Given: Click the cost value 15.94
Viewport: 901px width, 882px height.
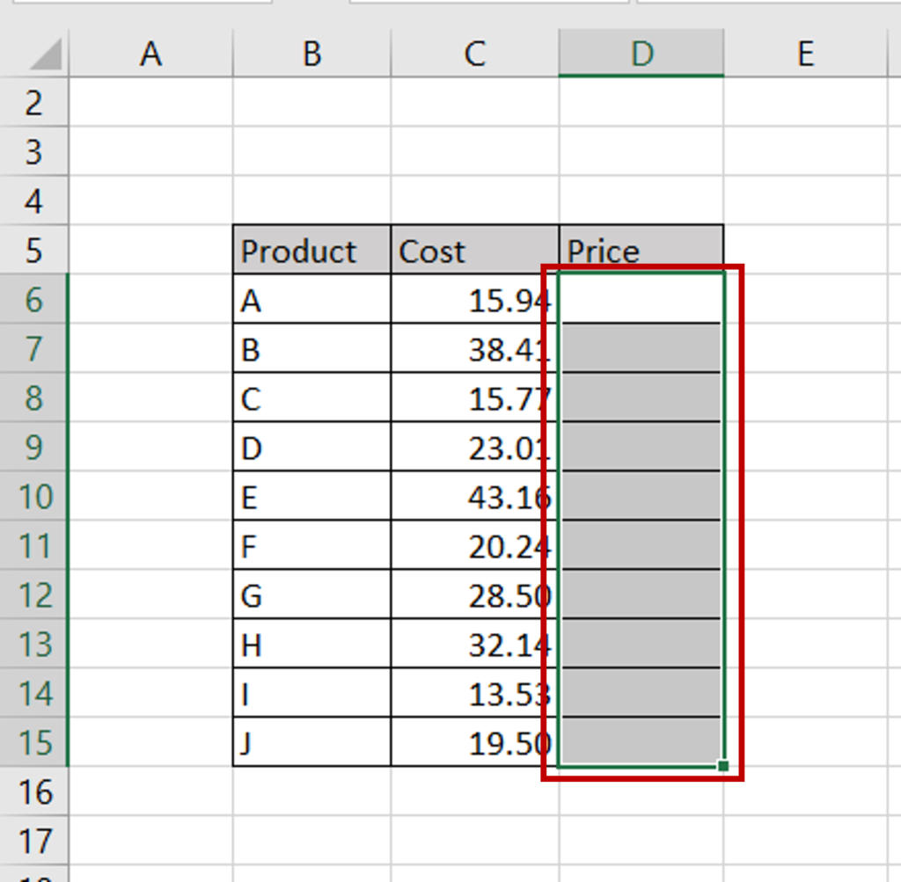Looking at the screenshot, I should [474, 299].
